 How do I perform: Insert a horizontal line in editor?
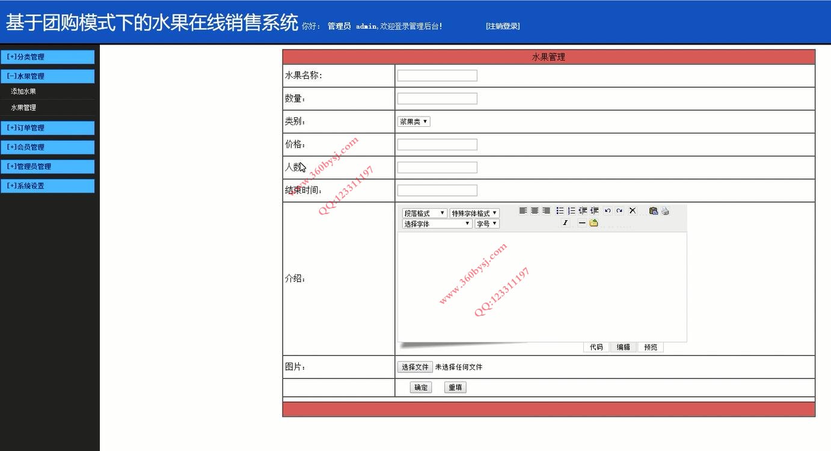(x=582, y=223)
